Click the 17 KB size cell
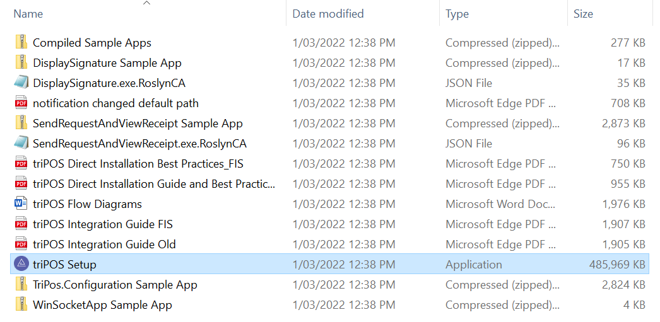Image resolution: width=660 pixels, height=322 pixels. click(x=632, y=63)
